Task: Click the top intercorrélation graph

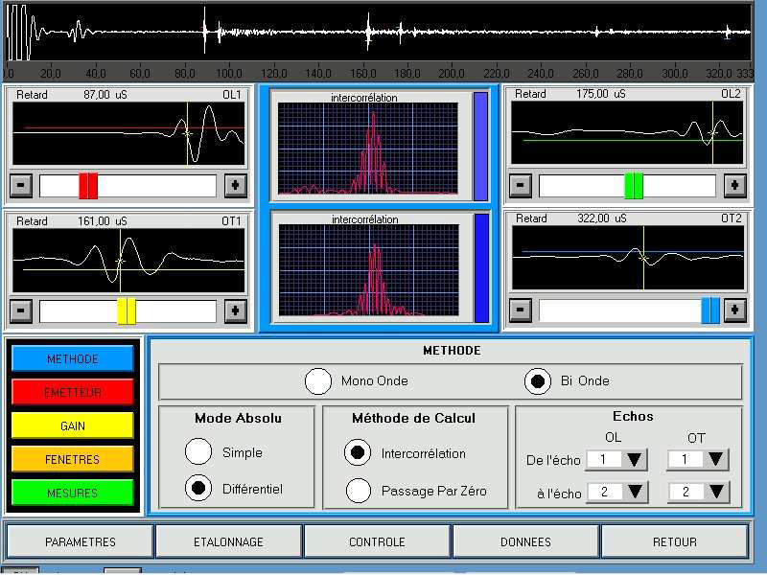Action: click(369, 148)
